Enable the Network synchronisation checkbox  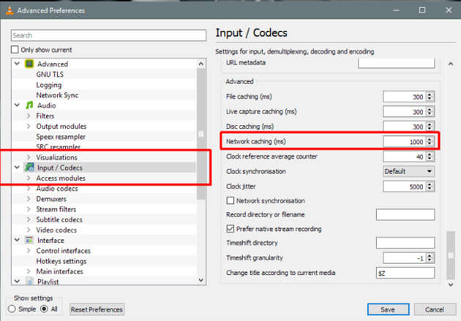[231, 200]
